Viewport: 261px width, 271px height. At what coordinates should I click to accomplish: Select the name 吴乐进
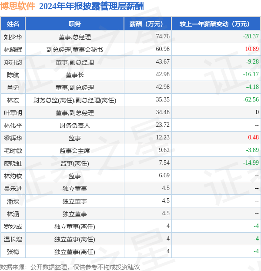pos(13,189)
